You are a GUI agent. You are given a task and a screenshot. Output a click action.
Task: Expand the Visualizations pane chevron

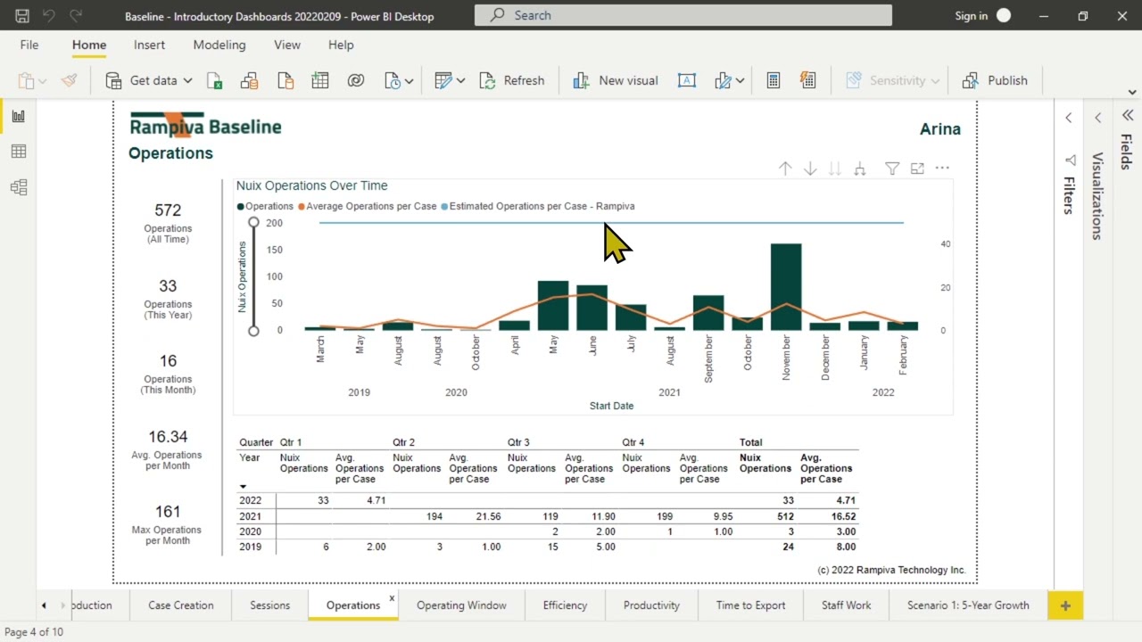coord(1098,118)
